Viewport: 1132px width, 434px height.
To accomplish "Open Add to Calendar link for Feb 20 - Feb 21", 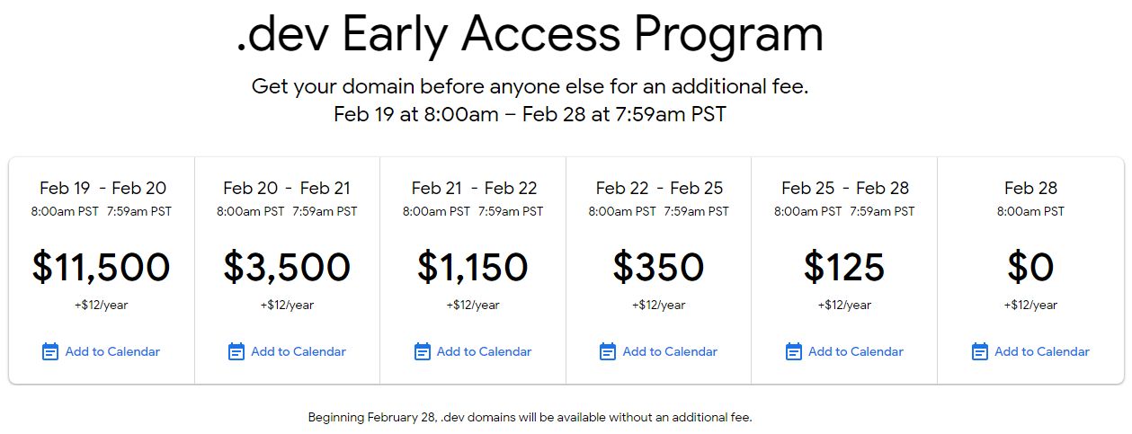I will point(299,351).
